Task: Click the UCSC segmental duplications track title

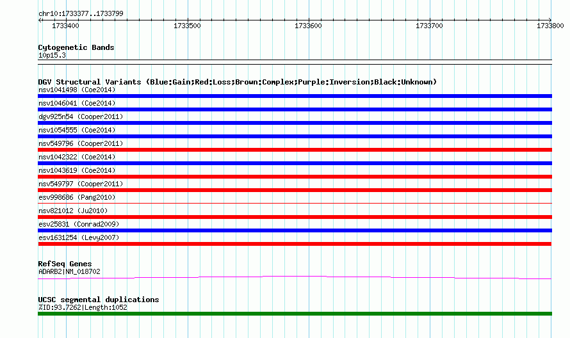Action: coord(99,300)
